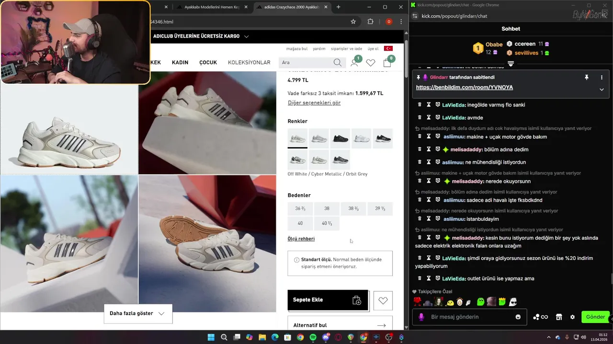
Task: Expand ADICLUB ücretsiz kargo banner chevron
Action: point(247,36)
